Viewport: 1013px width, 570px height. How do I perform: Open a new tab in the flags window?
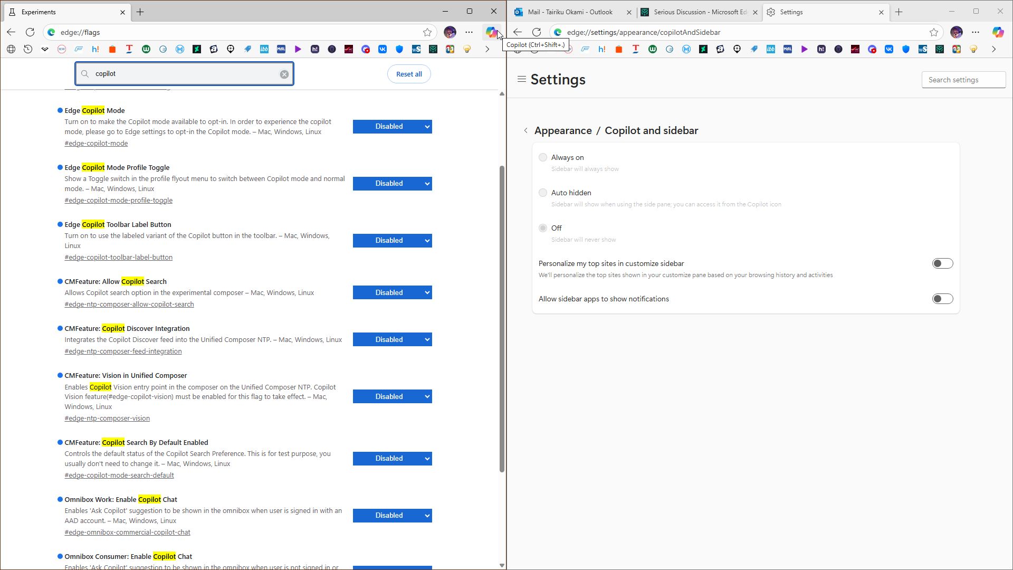[140, 12]
